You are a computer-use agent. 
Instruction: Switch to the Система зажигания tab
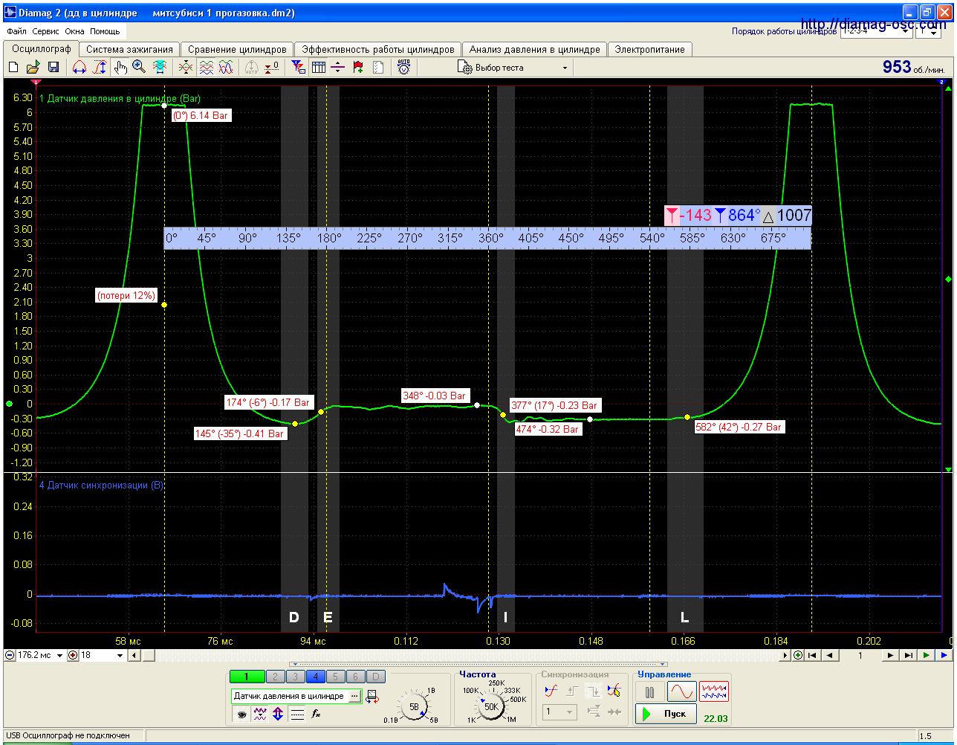pos(129,49)
